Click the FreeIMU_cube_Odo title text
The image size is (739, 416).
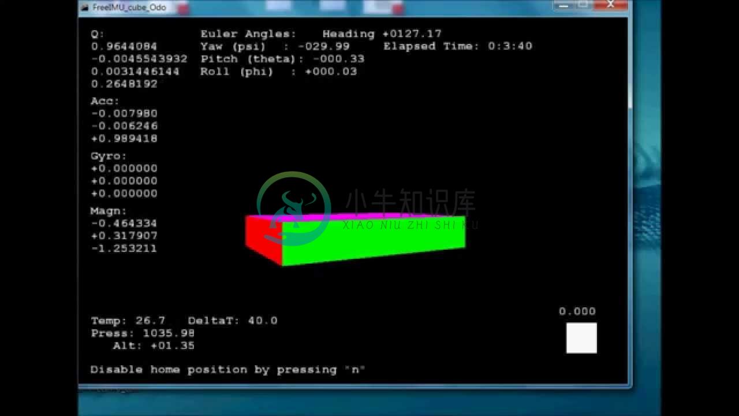point(129,8)
